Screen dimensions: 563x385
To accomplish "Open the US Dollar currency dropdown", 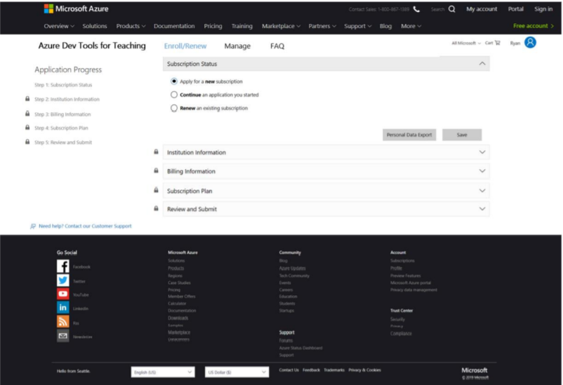I will pyautogui.click(x=237, y=372).
